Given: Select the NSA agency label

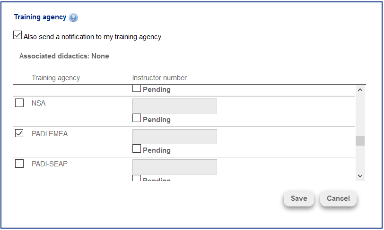Looking at the screenshot, I should (39, 103).
